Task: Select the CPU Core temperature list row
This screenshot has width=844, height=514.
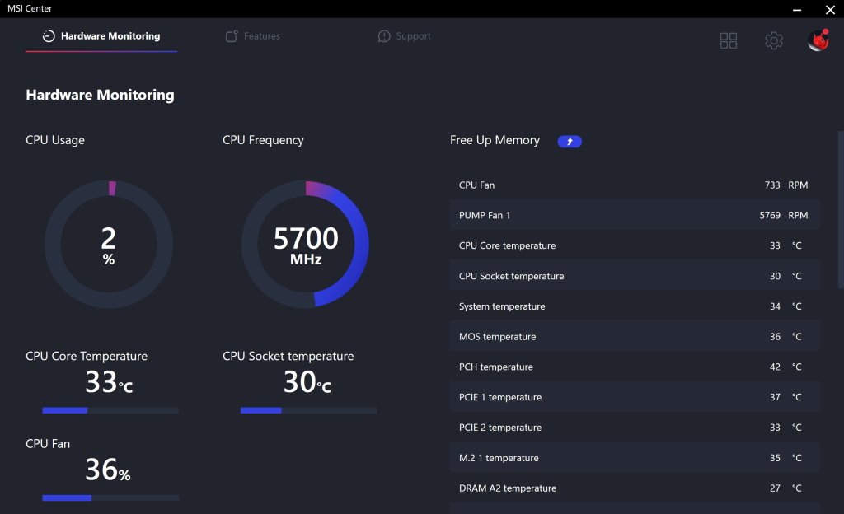Action: [635, 245]
